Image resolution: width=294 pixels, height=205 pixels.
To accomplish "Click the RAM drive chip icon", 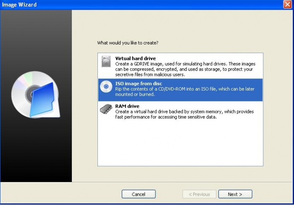I will (x=106, y=109).
